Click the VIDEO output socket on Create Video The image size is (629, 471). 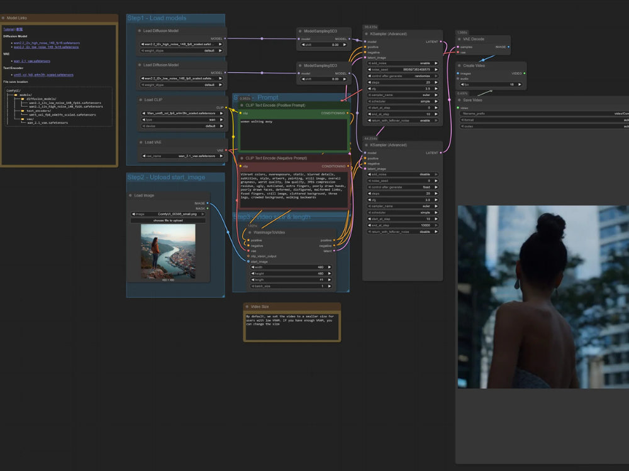tap(525, 73)
